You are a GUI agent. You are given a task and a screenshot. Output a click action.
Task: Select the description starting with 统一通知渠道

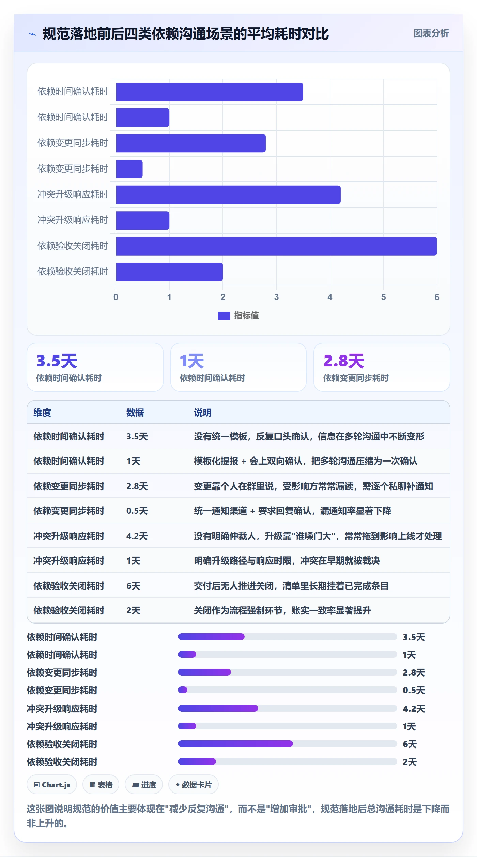(x=292, y=511)
